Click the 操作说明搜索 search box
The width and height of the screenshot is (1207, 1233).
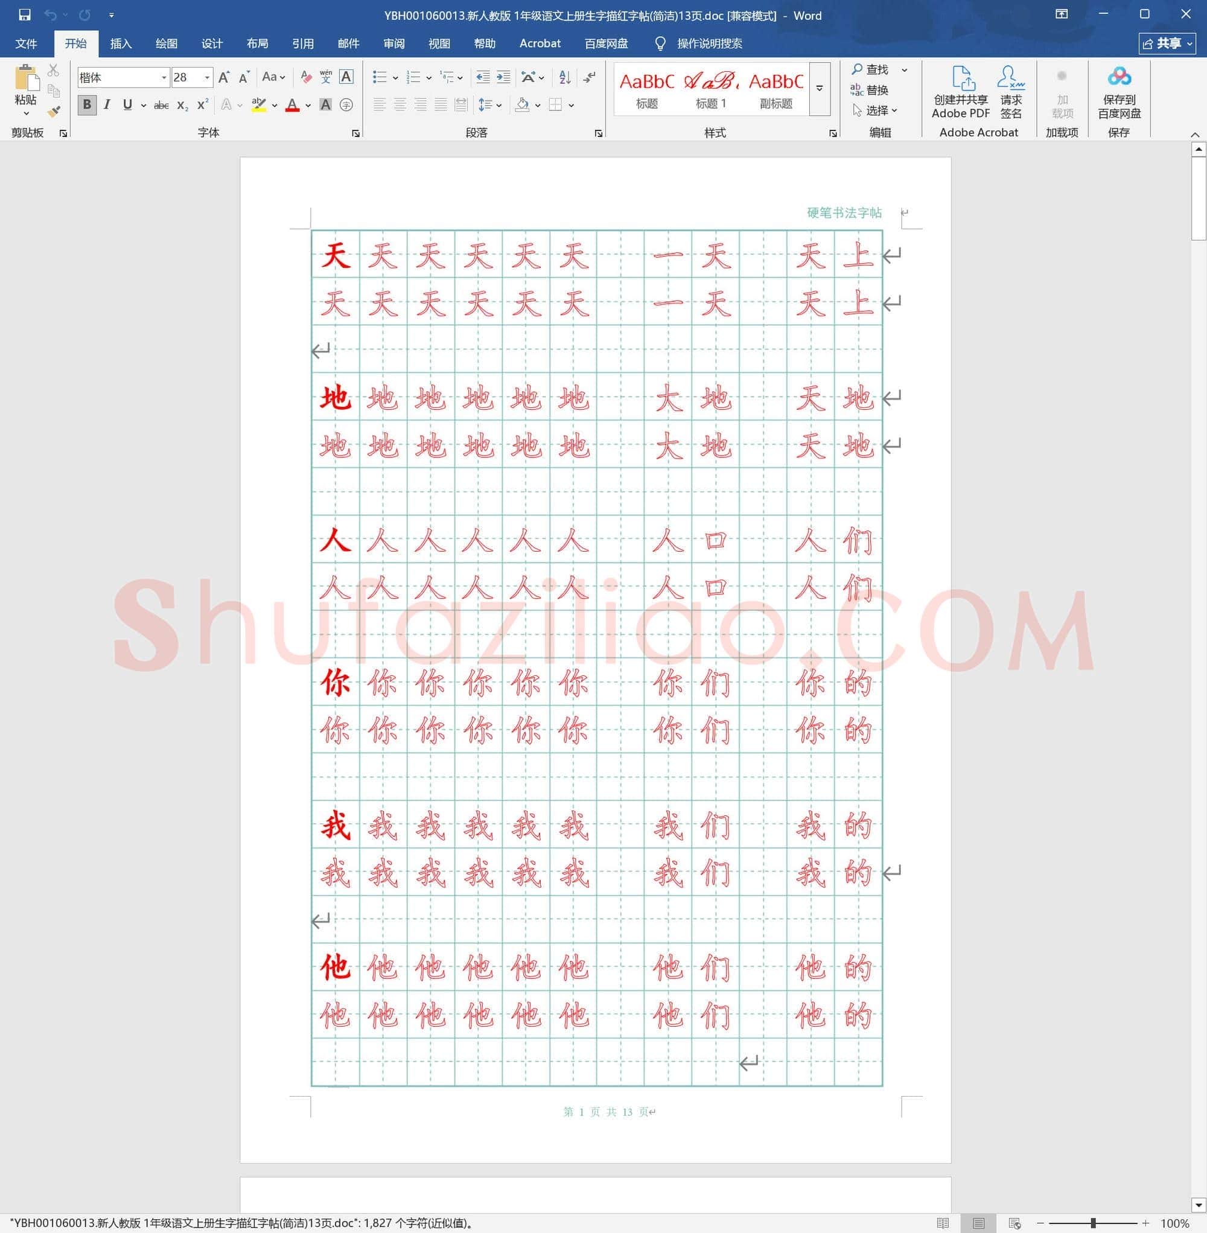(x=709, y=43)
